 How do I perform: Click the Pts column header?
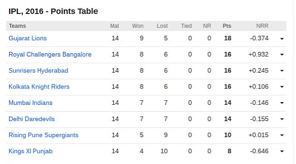pyautogui.click(x=227, y=26)
